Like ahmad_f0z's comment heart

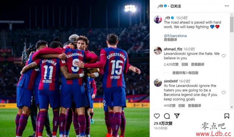point(223,56)
